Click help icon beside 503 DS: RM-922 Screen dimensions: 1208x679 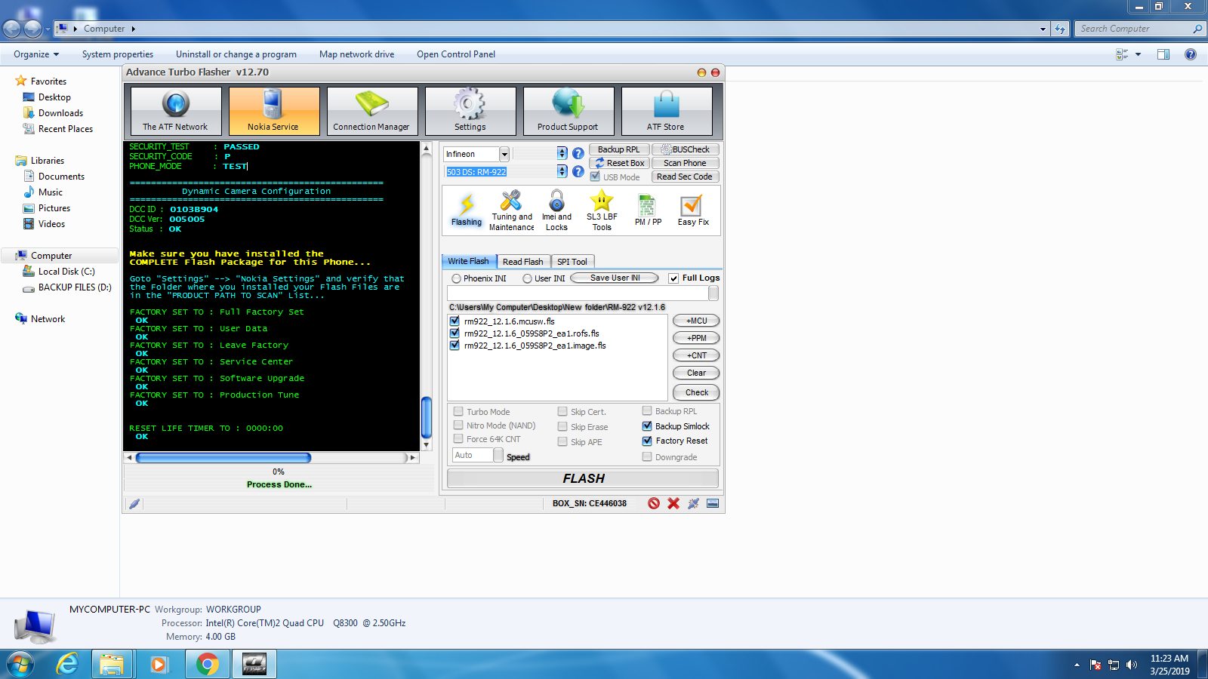tap(578, 171)
